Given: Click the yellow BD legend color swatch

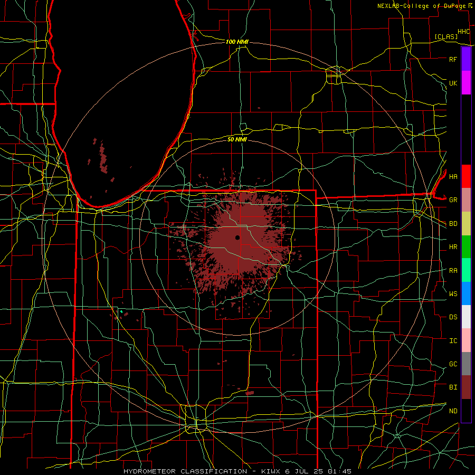Looking at the screenshot, I should (466, 224).
